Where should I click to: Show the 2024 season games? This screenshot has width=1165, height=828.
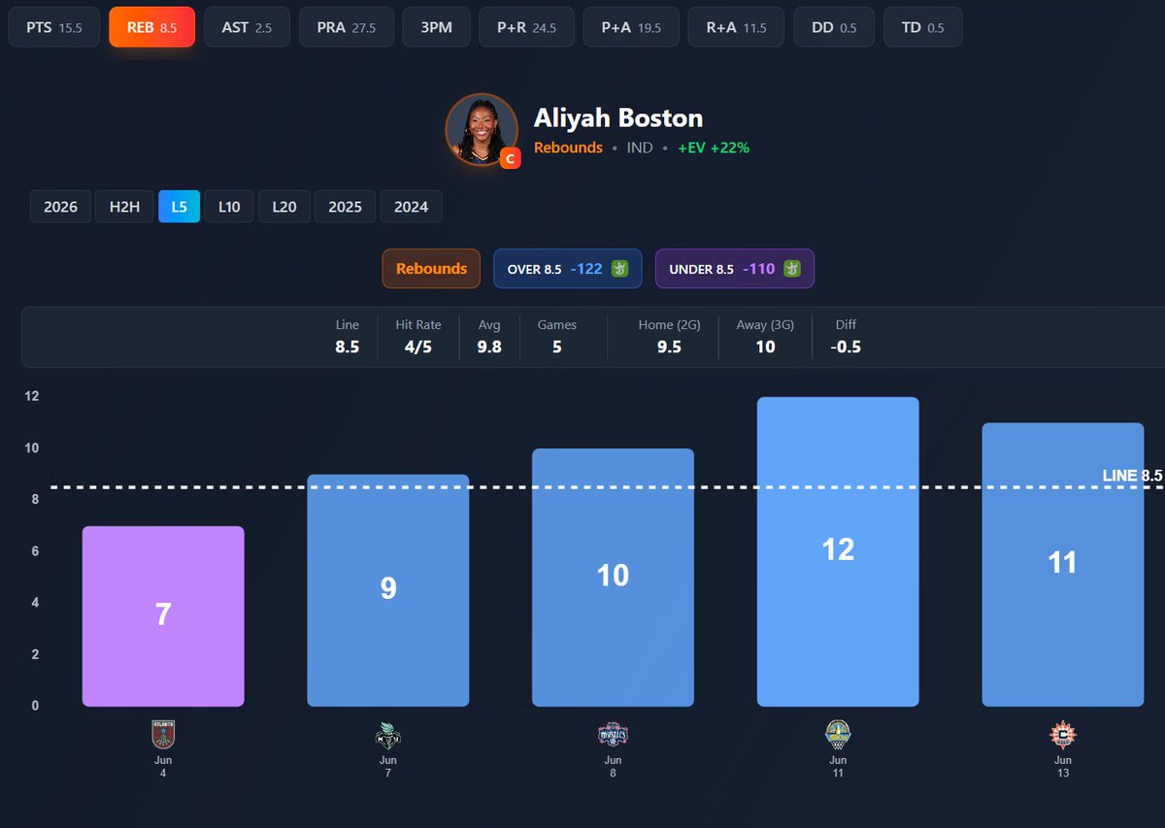tap(411, 207)
